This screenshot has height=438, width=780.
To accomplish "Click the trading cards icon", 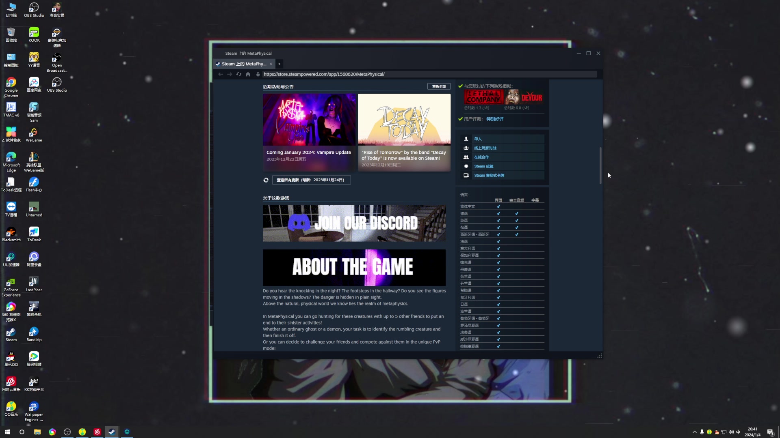I will (466, 176).
